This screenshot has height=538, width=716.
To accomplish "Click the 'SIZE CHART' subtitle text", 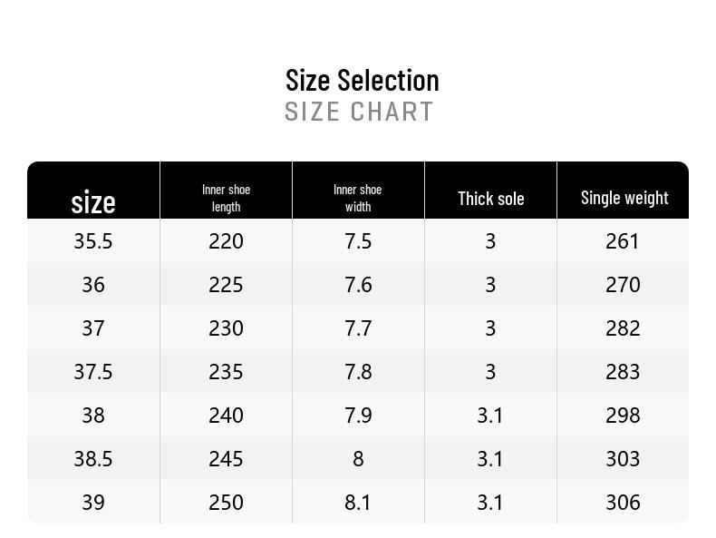I will [x=359, y=112].
